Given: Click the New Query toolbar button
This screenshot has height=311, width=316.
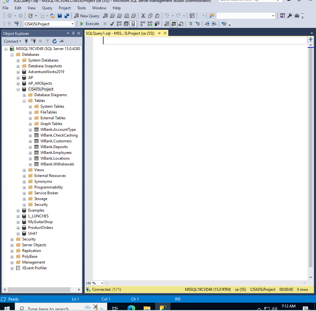Looking at the screenshot, I should point(87,16).
